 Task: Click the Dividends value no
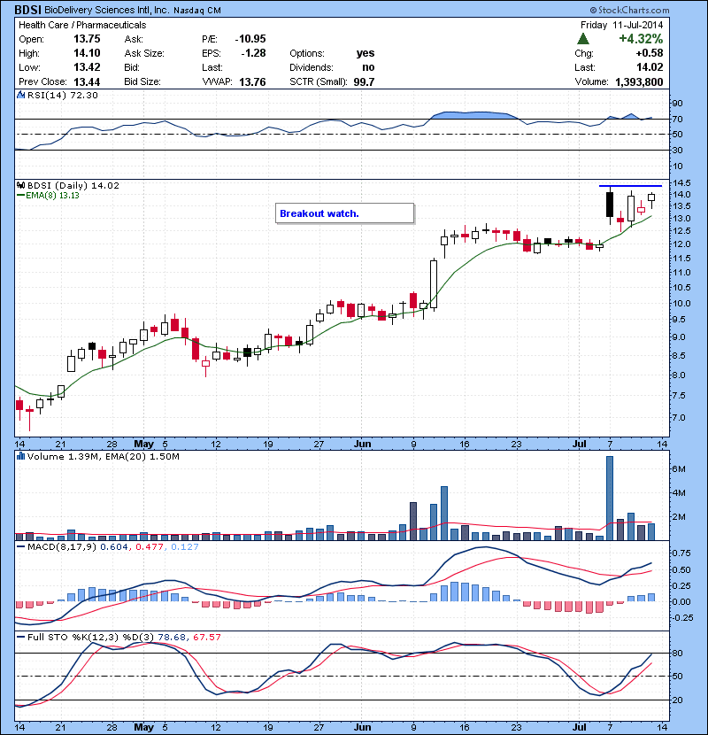pos(368,67)
